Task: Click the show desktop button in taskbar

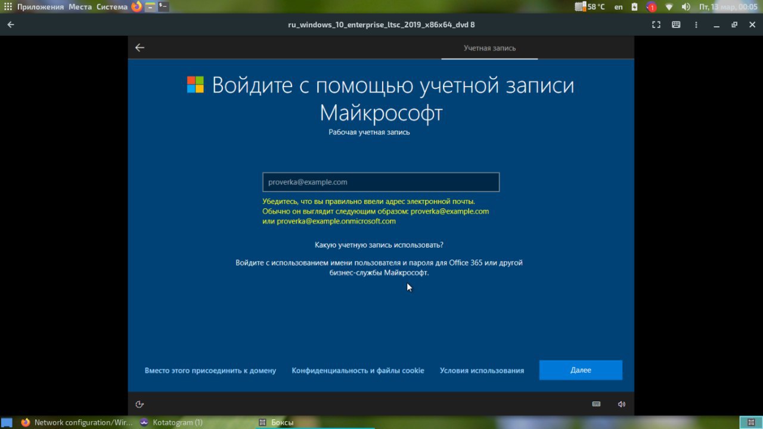Action: pos(7,422)
